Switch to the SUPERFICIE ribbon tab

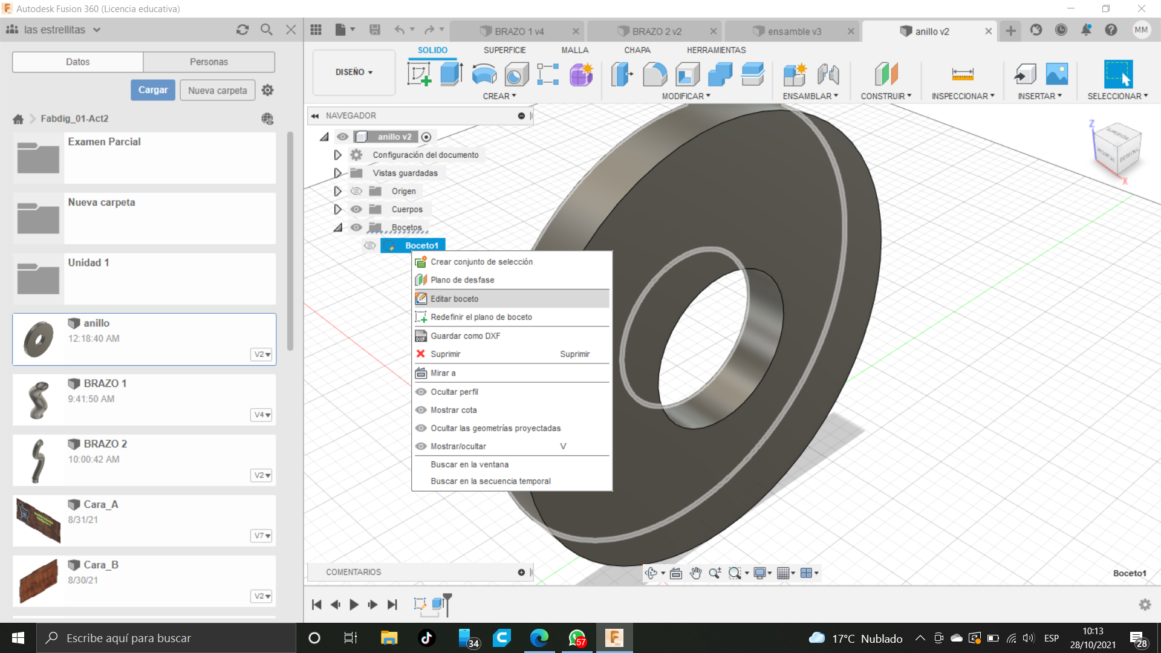(x=504, y=50)
